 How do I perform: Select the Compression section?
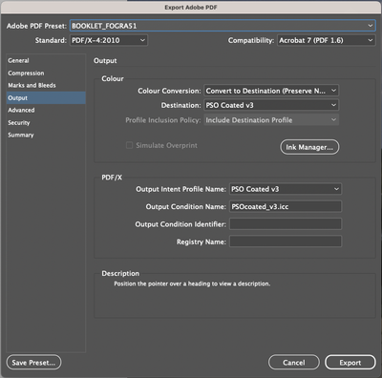(x=46, y=73)
